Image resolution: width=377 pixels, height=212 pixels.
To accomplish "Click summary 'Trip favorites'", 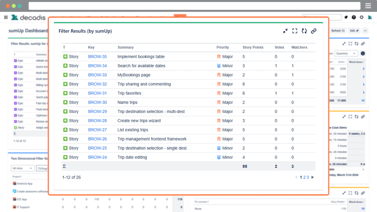I will tap(129, 93).
